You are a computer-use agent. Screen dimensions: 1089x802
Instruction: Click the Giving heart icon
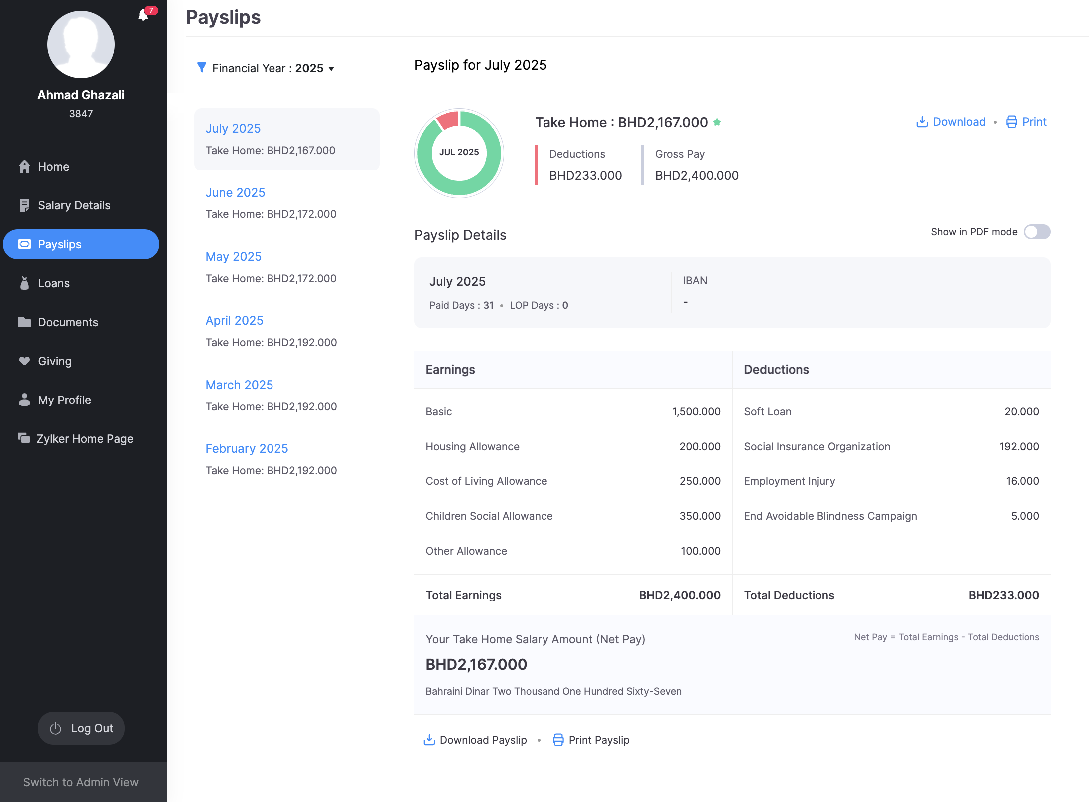click(24, 361)
